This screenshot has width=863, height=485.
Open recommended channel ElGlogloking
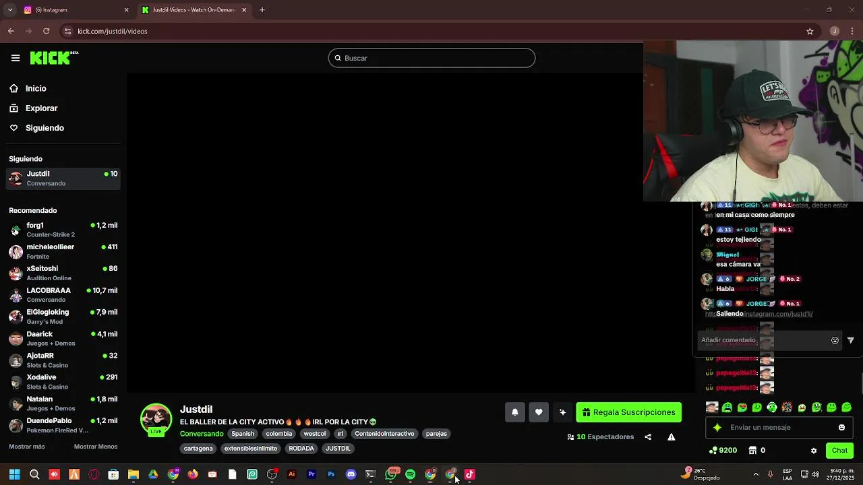[63, 317]
